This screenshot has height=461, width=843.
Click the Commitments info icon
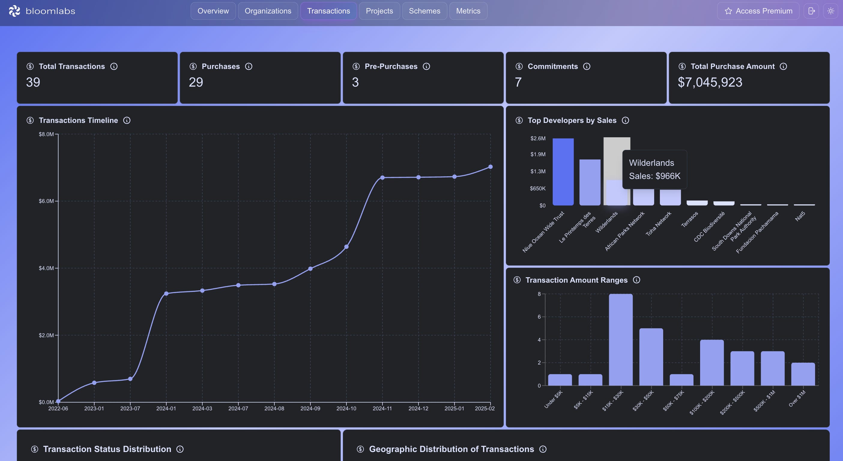(x=586, y=66)
